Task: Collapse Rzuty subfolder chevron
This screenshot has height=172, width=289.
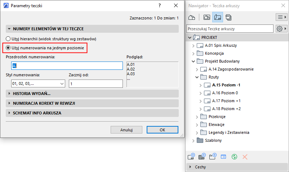Action: pos(197,77)
